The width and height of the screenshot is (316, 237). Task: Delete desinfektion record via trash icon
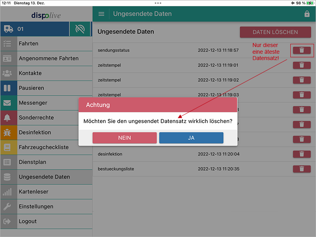[302, 154]
